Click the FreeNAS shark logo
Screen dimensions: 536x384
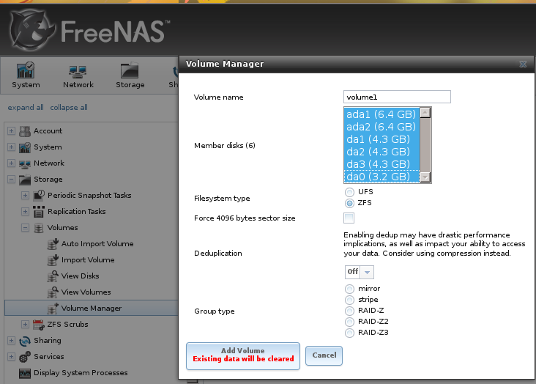31,30
